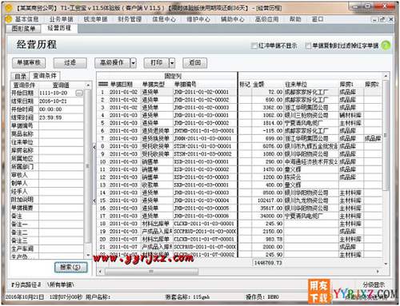Select cell XSD-2011-01-03-00002

tap(205, 169)
